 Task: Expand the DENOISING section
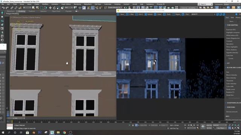[230, 107]
